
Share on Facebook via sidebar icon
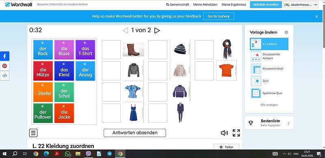point(4,56)
